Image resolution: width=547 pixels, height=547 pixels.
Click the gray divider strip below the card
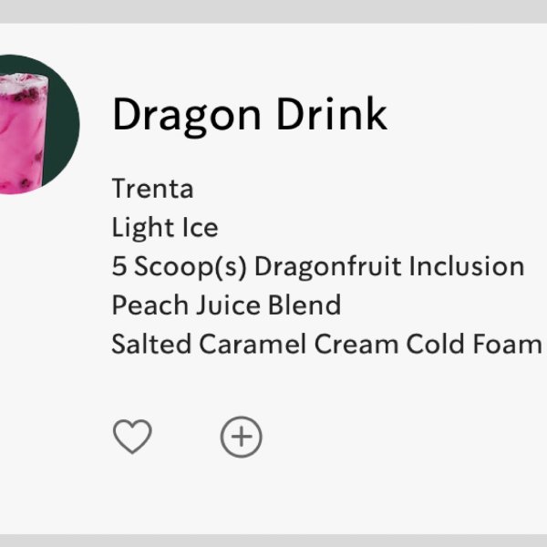[x=273, y=541]
